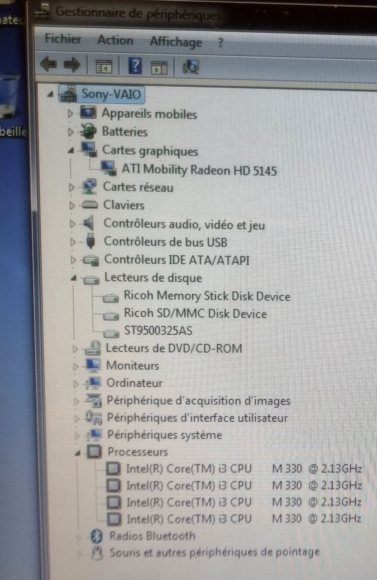Open the Action menu

coord(115,41)
